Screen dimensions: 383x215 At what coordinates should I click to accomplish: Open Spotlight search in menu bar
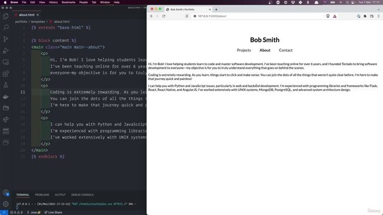[x=347, y=2]
